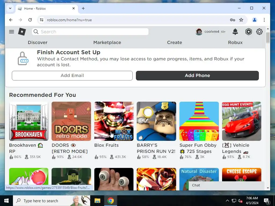Open the eyeball toes game thumbnail
This screenshot has height=206, width=275.
coord(114,179)
